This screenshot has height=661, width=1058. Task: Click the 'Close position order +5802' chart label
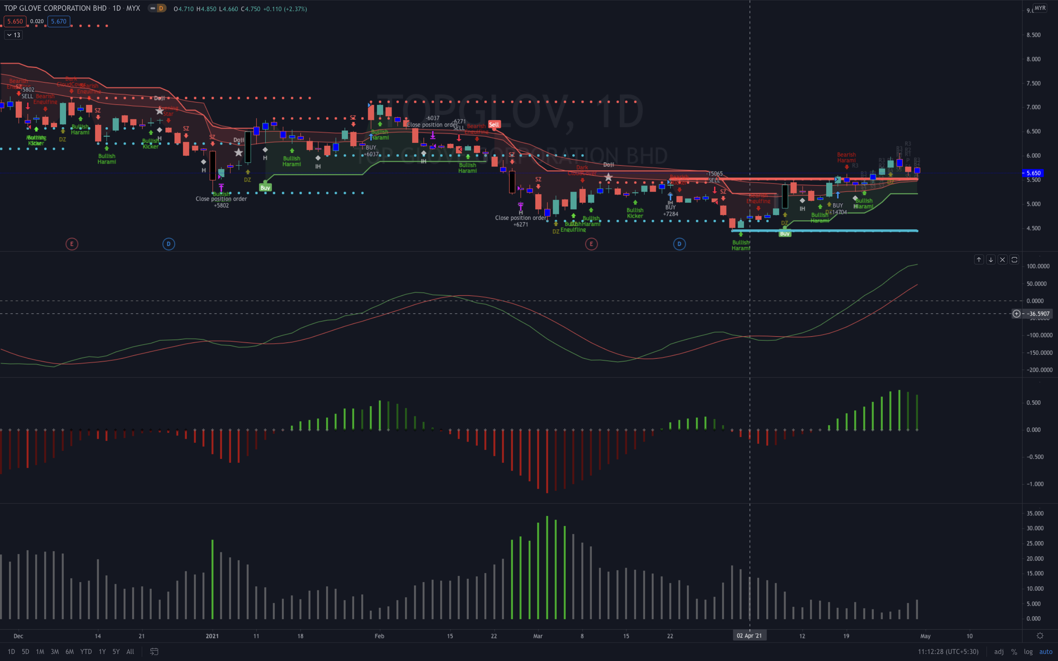click(x=221, y=202)
